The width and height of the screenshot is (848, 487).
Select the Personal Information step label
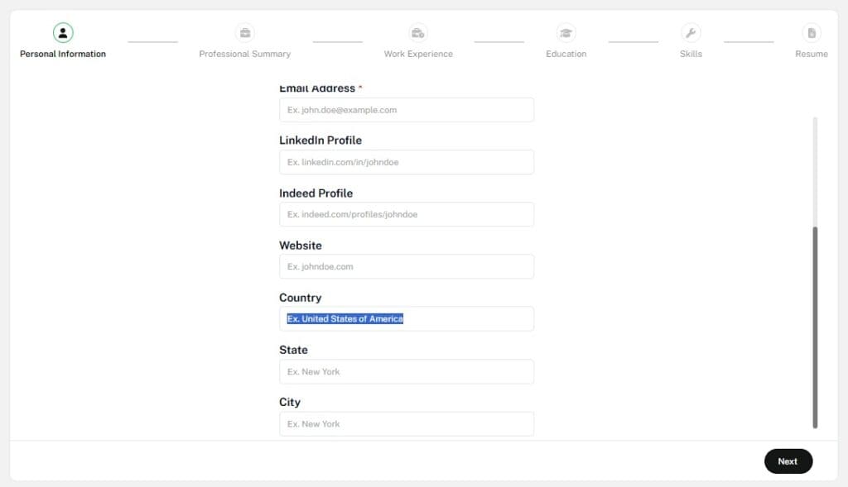click(63, 54)
